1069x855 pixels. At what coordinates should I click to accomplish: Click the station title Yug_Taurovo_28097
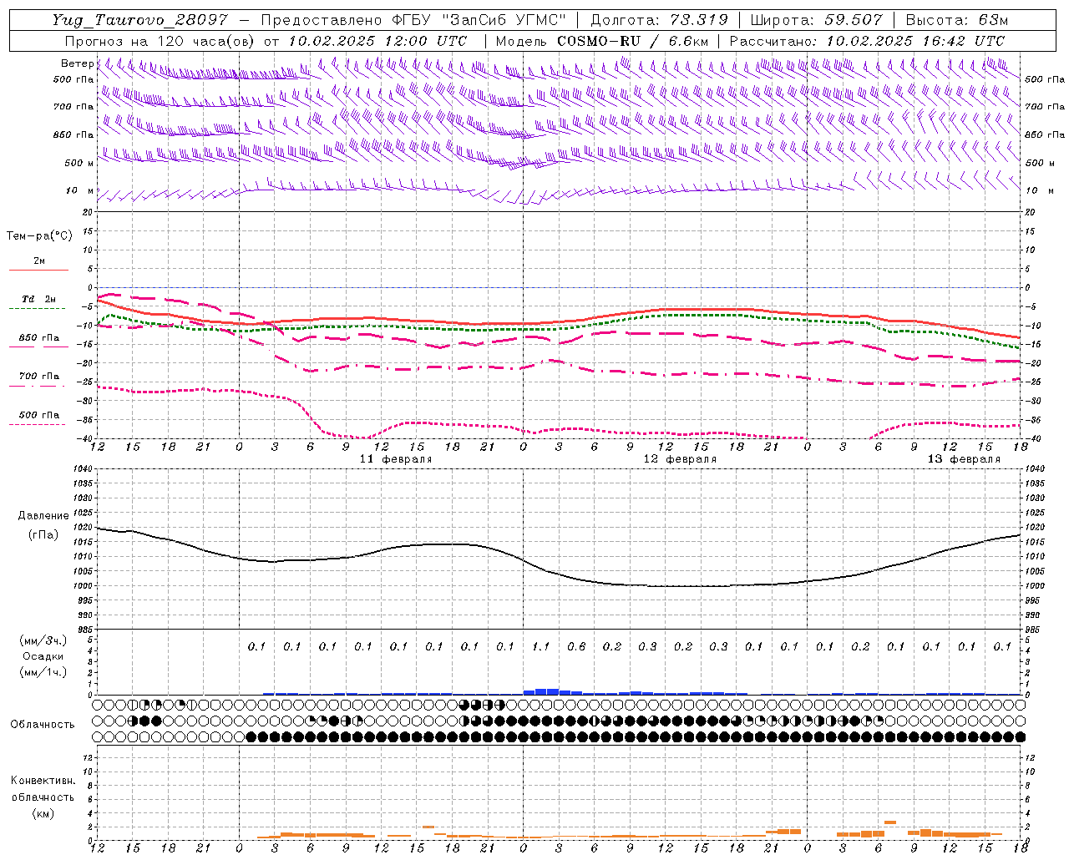pyautogui.click(x=139, y=20)
